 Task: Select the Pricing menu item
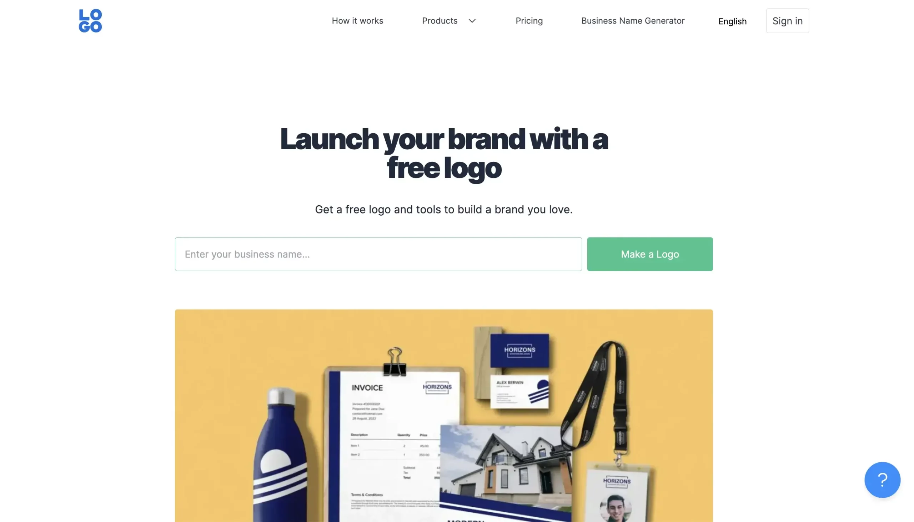(529, 20)
